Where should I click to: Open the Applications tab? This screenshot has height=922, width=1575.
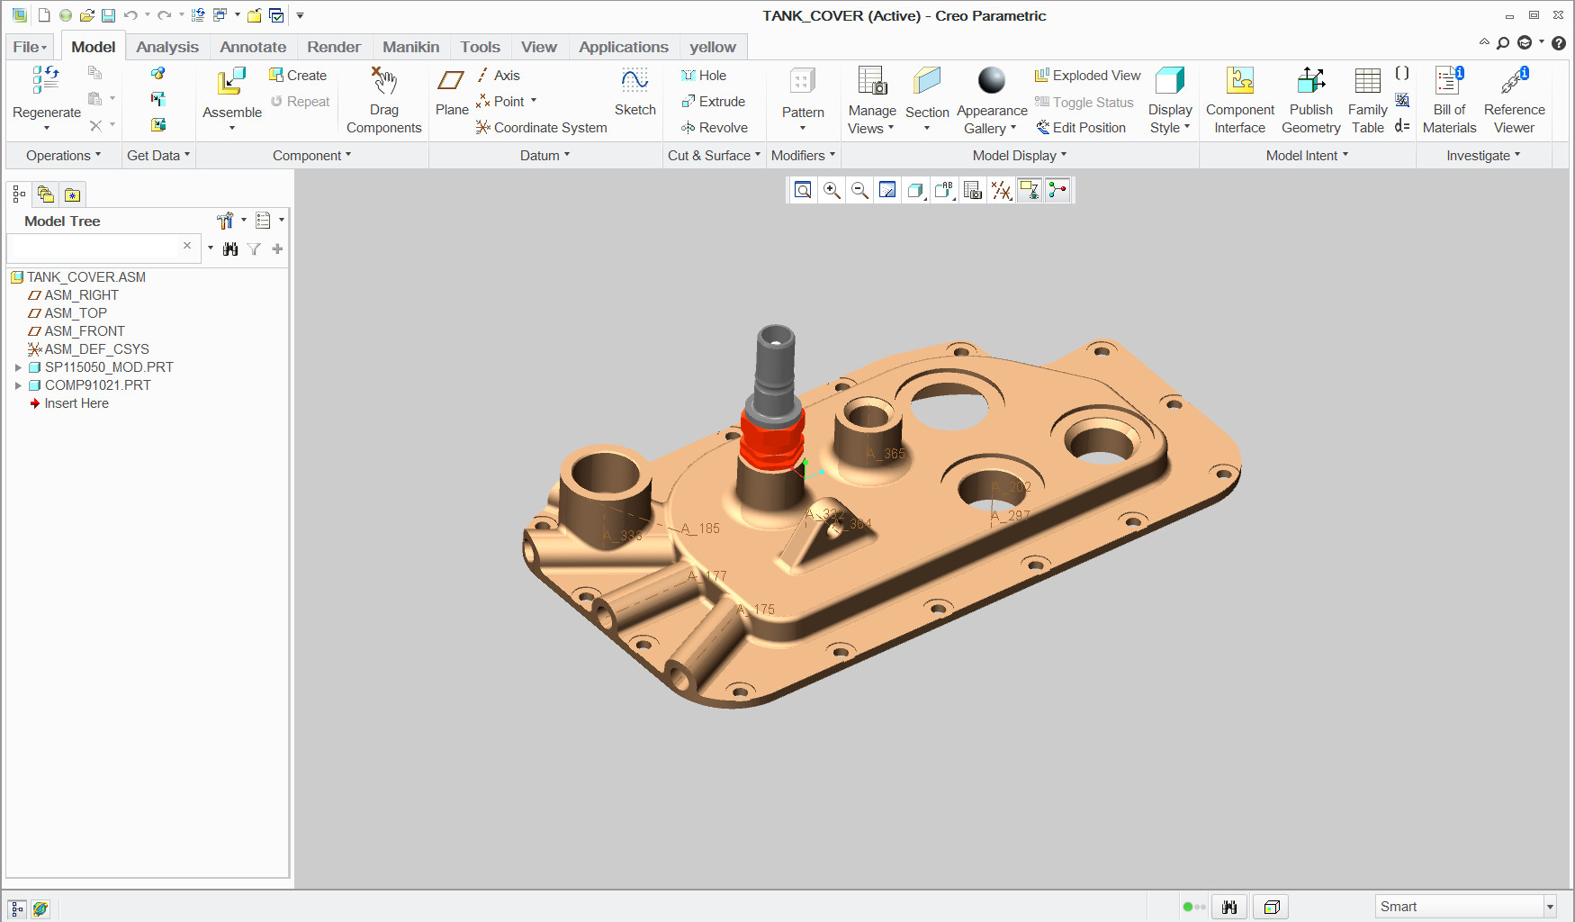pyautogui.click(x=624, y=47)
